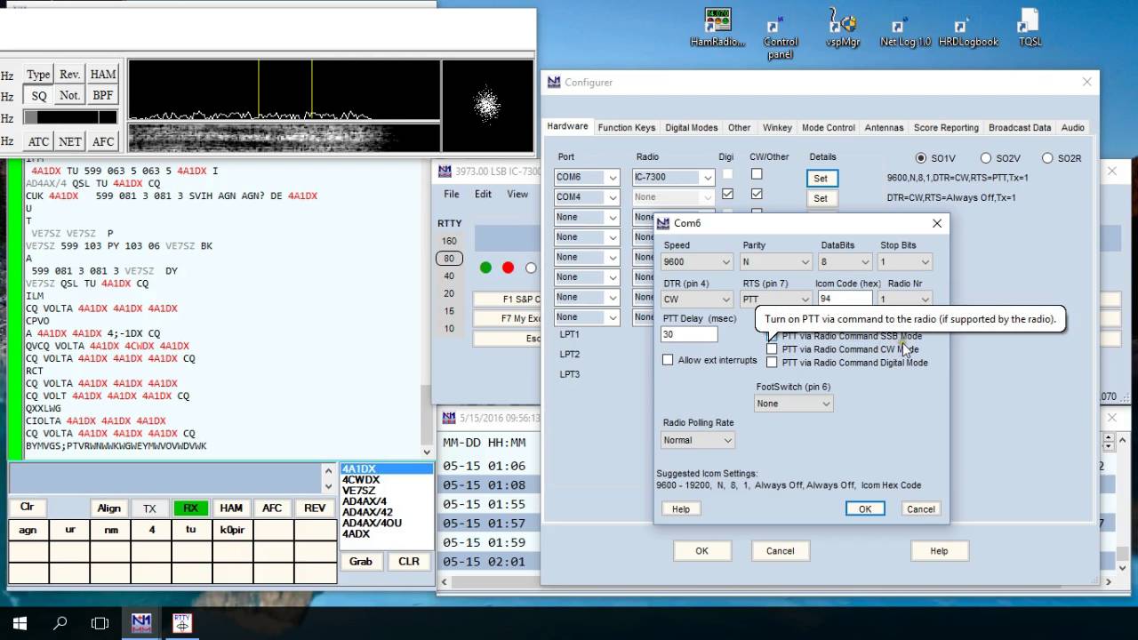Click the Grab button under callsign list

point(361,562)
